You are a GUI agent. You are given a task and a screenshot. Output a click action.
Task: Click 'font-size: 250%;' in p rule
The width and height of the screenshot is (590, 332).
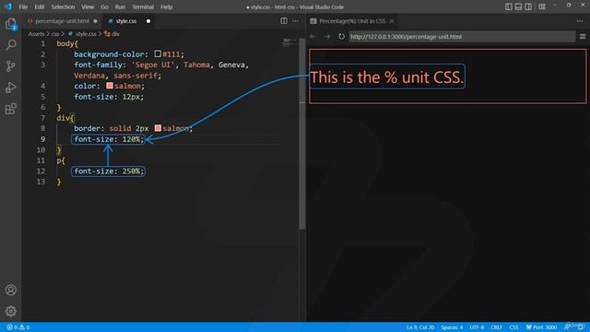coord(109,171)
